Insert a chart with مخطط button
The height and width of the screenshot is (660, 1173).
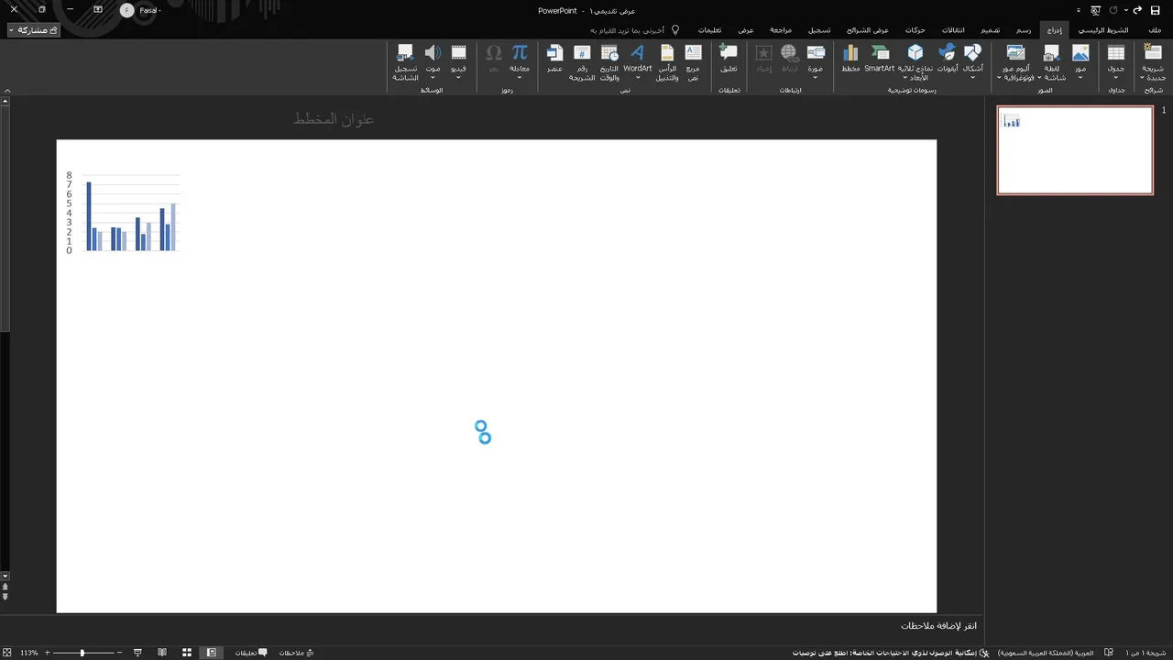[x=850, y=58]
